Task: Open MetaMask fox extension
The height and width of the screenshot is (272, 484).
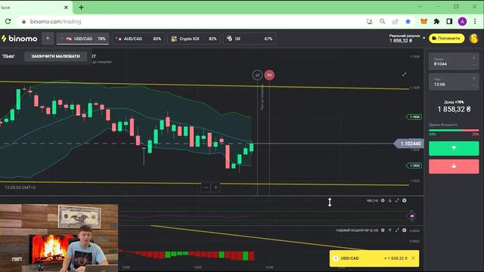Action: (x=424, y=21)
